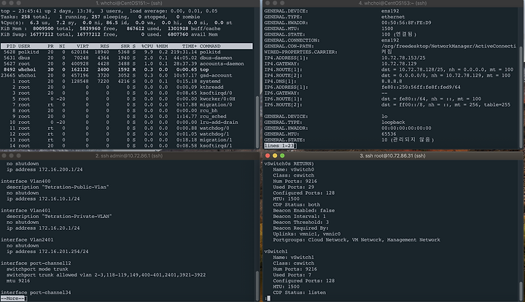Click 'Uplinks: vmnic1, vmnic0' line

pos(307,233)
